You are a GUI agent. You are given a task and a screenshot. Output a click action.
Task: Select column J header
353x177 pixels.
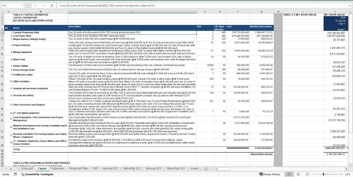point(334,12)
